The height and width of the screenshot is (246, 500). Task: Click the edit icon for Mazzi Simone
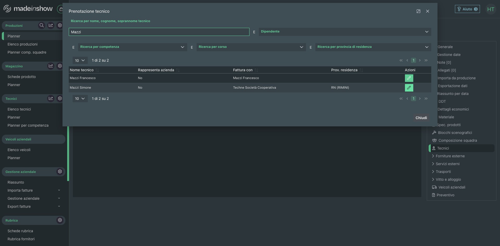point(409,88)
